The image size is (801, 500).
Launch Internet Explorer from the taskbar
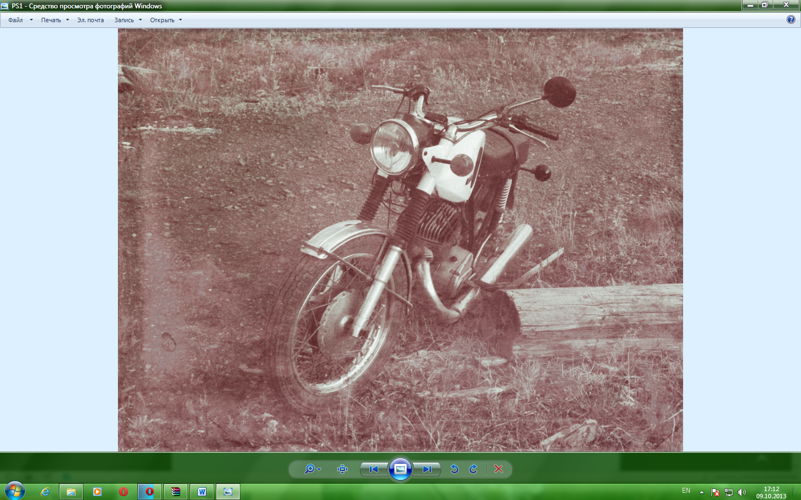(x=45, y=492)
